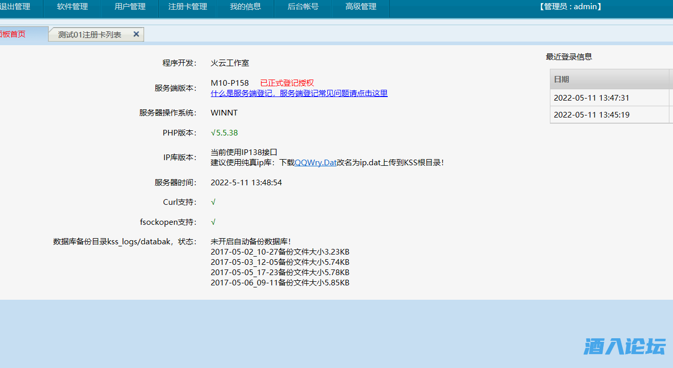This screenshot has width=673, height=368.
Task: Open the 高级管理 menu
Action: [x=361, y=7]
